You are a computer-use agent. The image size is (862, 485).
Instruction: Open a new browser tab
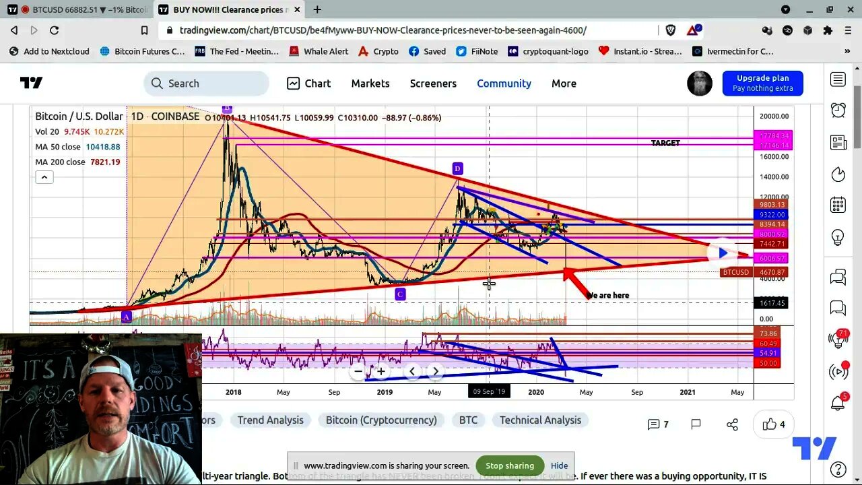[x=317, y=9]
